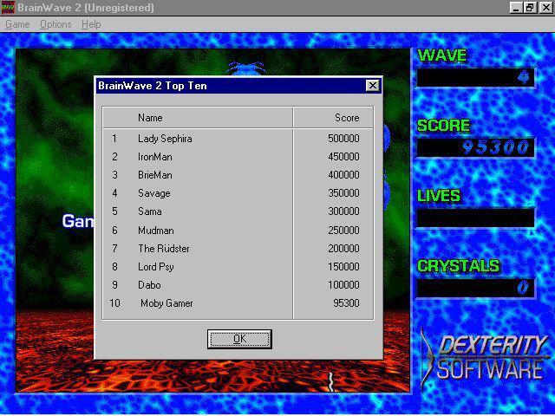Click the BrainWave 2 app icon in title bar
555x416 pixels.
tap(8, 8)
